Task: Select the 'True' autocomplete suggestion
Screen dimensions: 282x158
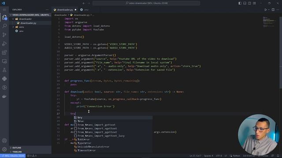Action: (113, 121)
